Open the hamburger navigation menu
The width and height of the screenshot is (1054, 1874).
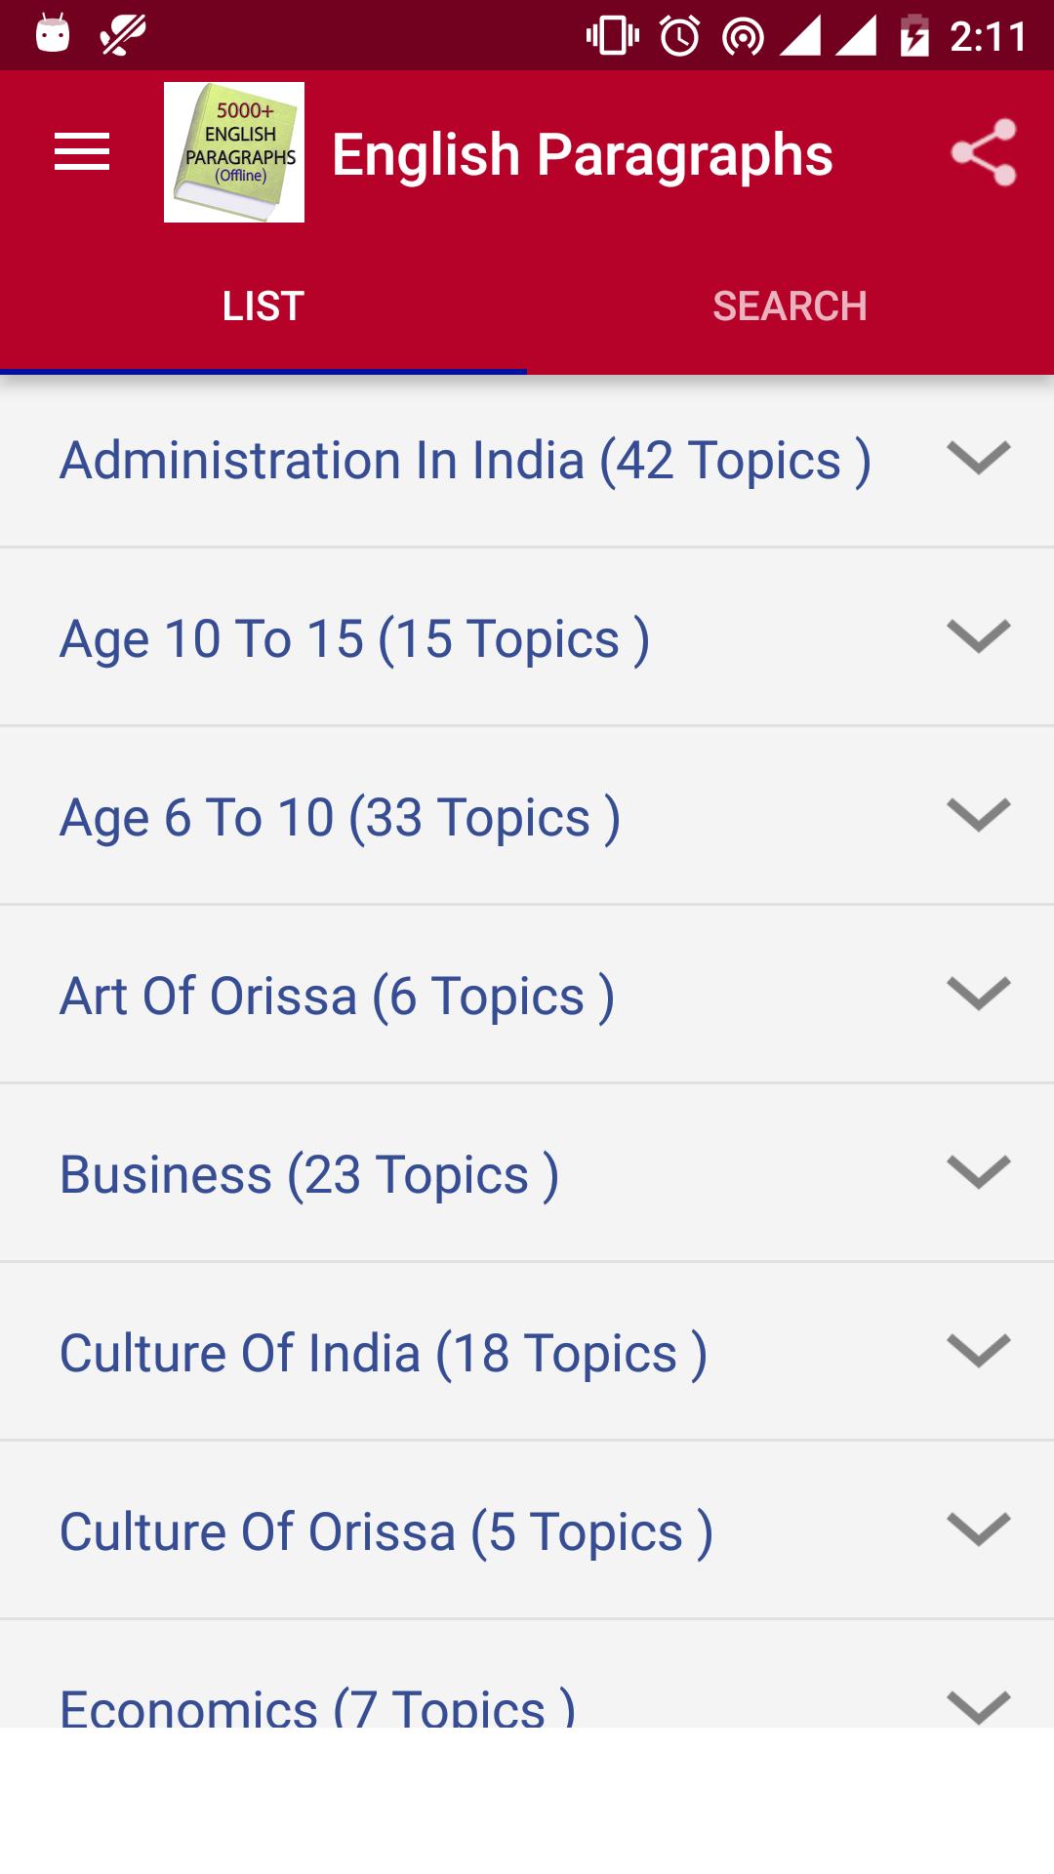82,152
